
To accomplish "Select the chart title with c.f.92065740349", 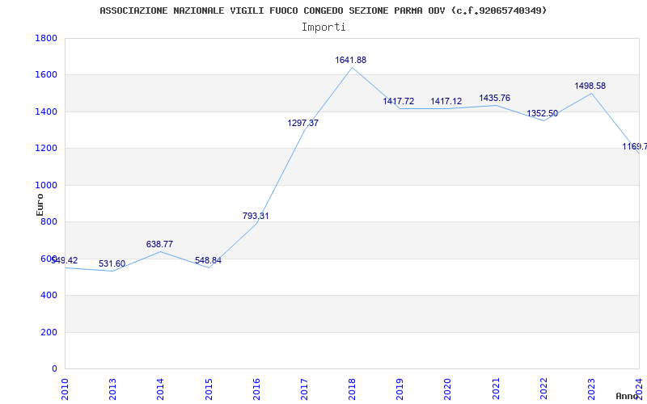I will 323,11.
